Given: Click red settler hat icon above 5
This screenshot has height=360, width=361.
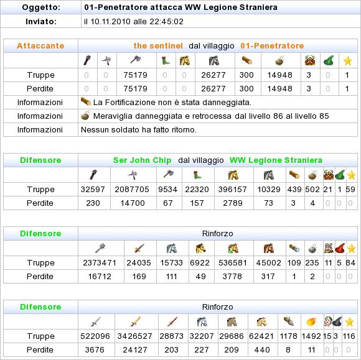Looking at the screenshot, I should tap(340, 248).
